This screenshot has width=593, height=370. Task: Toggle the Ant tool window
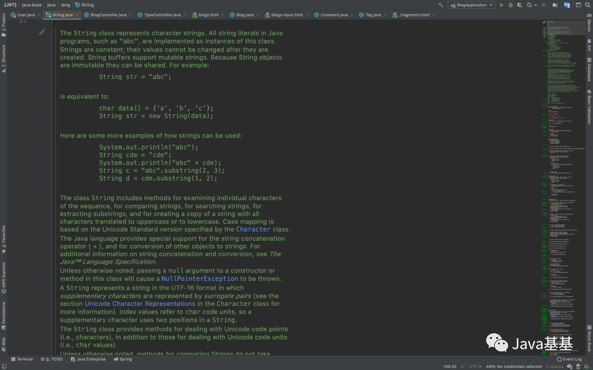point(589,45)
